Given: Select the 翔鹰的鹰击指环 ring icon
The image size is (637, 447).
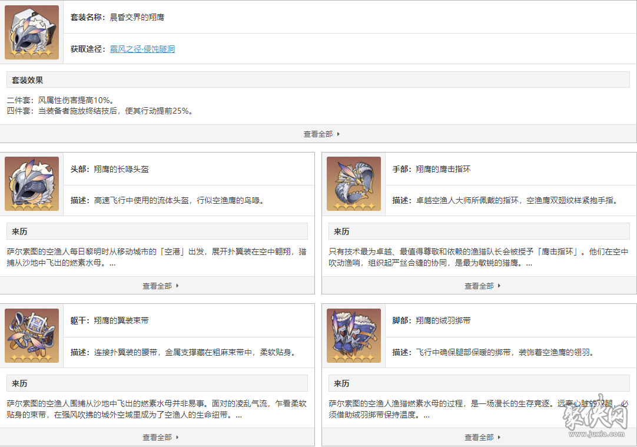Looking at the screenshot, I should [354, 184].
